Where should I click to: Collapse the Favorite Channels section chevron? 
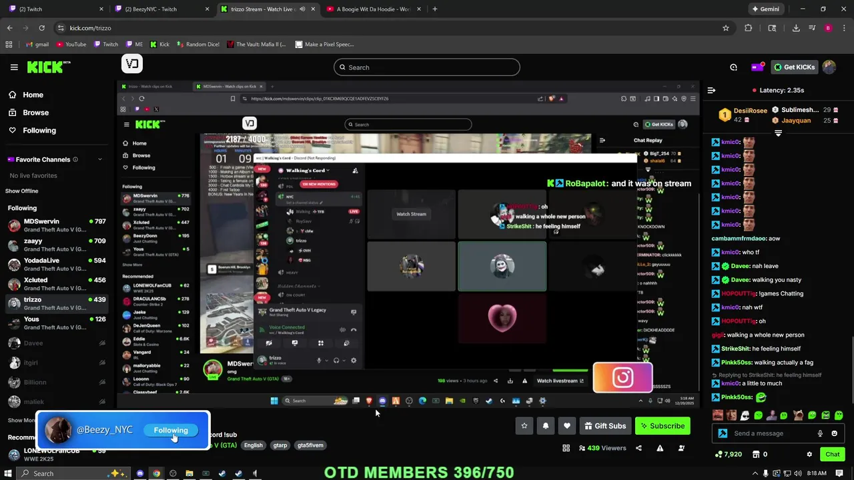(x=100, y=159)
